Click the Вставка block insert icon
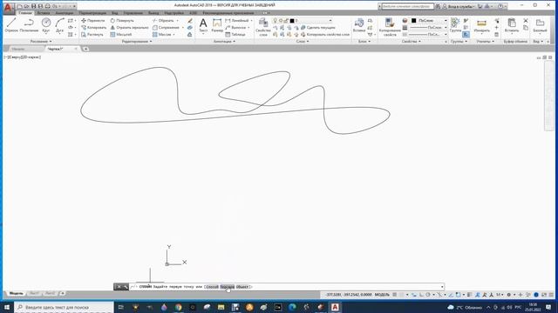 [359, 25]
